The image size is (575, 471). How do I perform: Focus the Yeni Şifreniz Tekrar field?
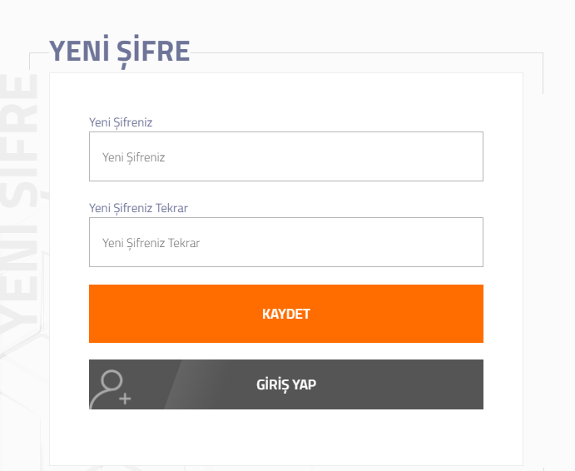pyautogui.click(x=286, y=242)
